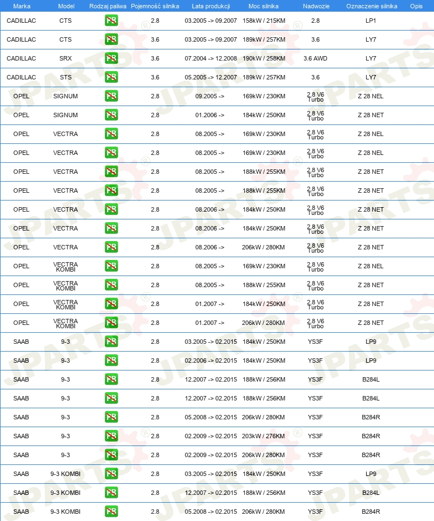
Task: Click the fuel icon in CADILLAC CTS LY7 row
Action: 111,39
